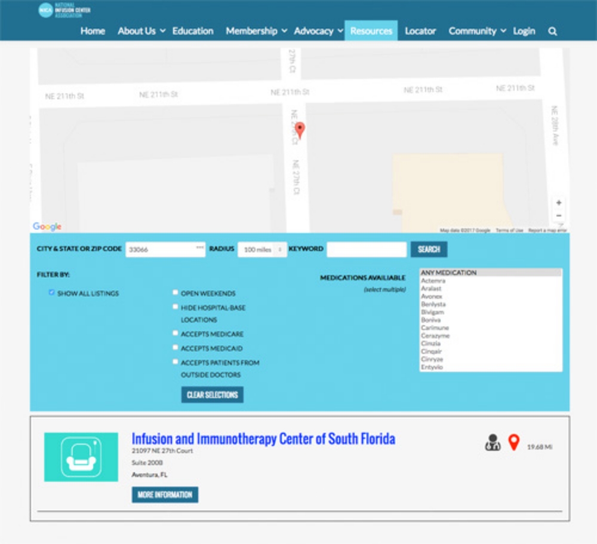Open the search magnifier icon

click(x=552, y=31)
